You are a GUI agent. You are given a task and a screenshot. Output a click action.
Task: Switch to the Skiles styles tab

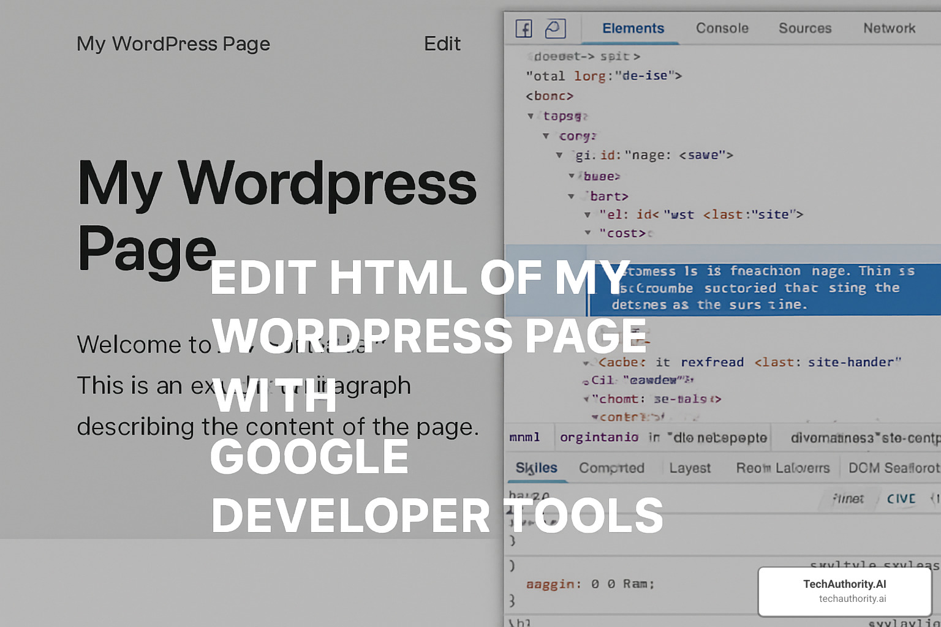[536, 468]
